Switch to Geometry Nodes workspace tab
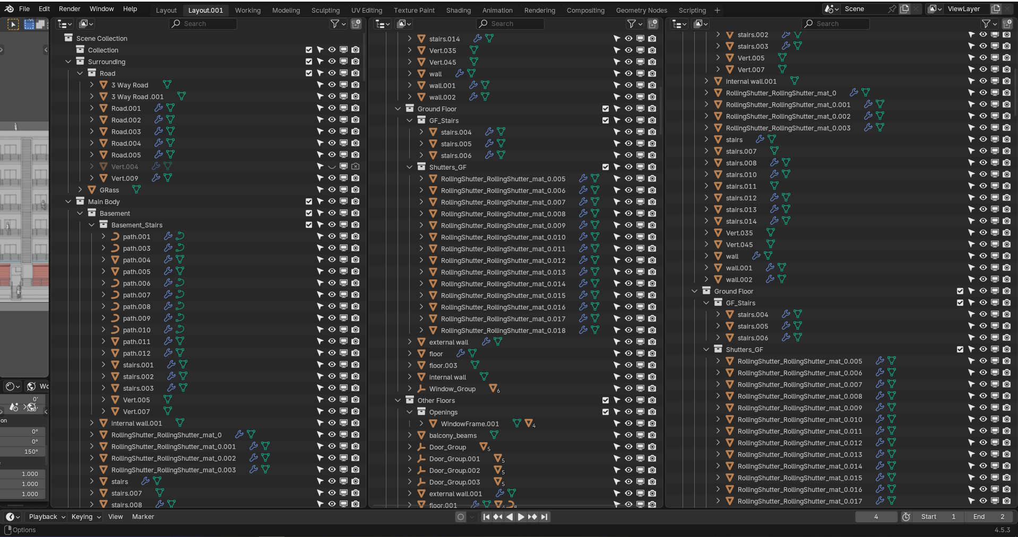Viewport: 1018px width, 537px height. pos(642,10)
